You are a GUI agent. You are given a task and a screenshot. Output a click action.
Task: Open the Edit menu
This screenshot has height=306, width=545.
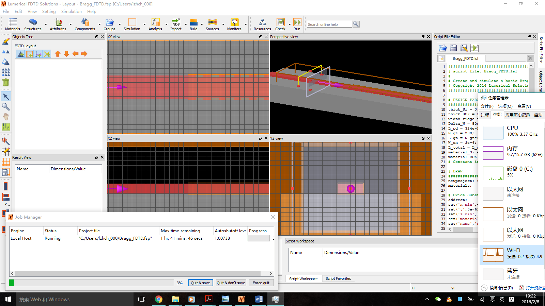(x=18, y=12)
